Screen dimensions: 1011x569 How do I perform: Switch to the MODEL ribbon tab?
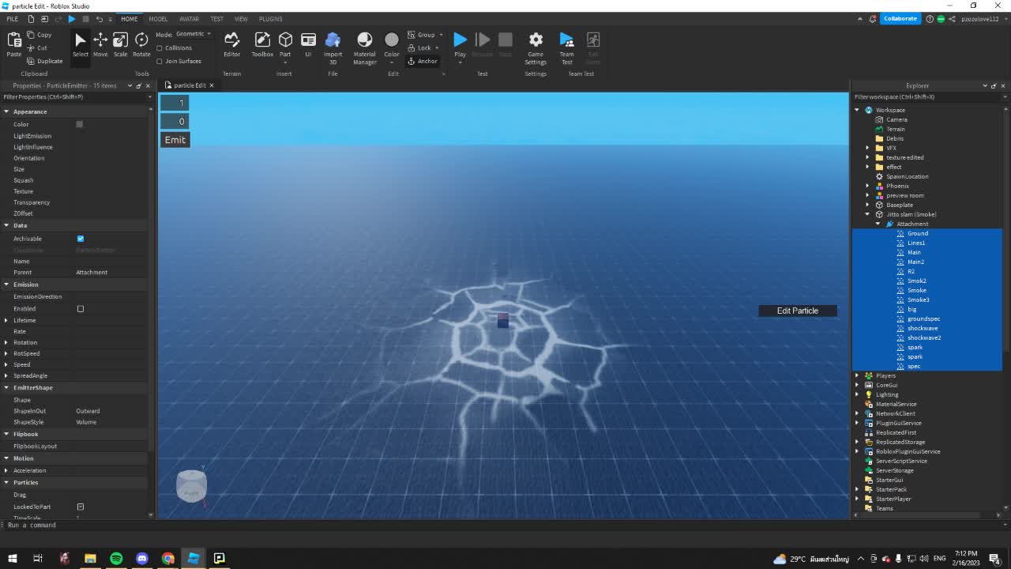point(158,19)
